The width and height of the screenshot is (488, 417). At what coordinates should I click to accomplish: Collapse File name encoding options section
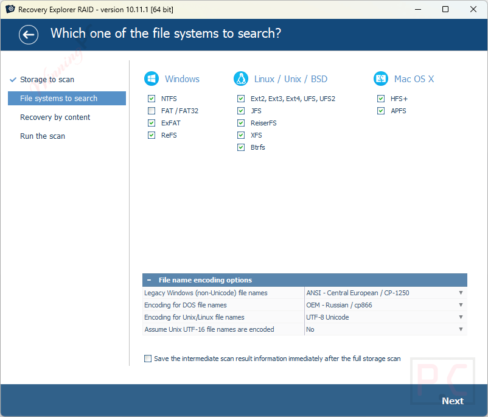click(149, 280)
